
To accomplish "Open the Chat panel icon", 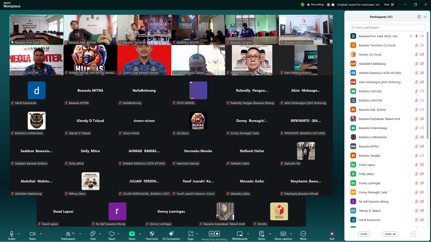I will [93, 234].
